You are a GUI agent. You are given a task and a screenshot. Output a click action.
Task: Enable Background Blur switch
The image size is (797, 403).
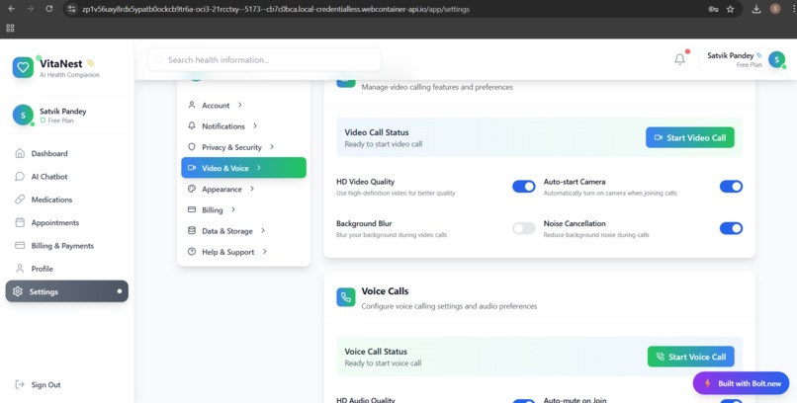coord(523,228)
